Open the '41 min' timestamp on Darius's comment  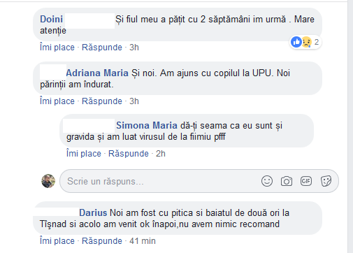pyautogui.click(x=143, y=241)
